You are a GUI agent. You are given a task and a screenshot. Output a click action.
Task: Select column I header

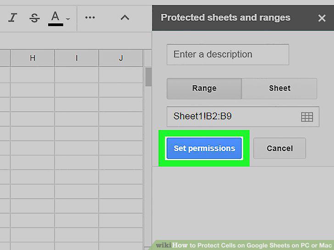pyautogui.click(x=77, y=58)
